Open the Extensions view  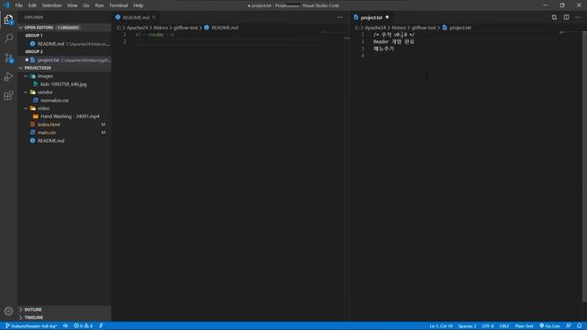pos(8,95)
